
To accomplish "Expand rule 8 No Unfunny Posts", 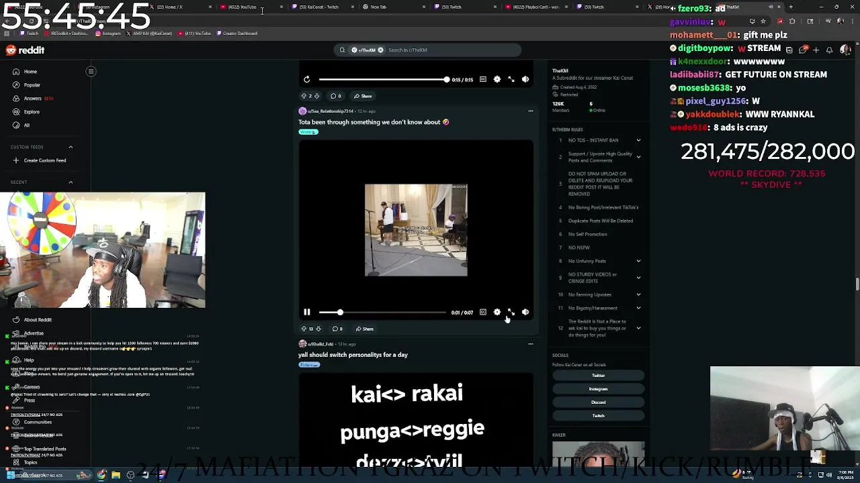I will pos(638,261).
